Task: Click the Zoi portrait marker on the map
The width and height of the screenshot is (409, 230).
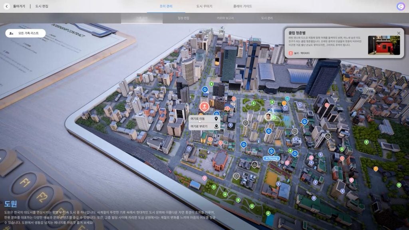Action: pos(268,117)
